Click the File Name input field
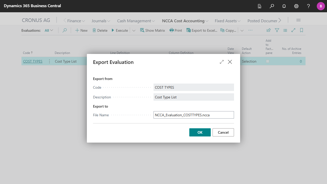Screen dimensions: 327x184 click(x=193, y=115)
